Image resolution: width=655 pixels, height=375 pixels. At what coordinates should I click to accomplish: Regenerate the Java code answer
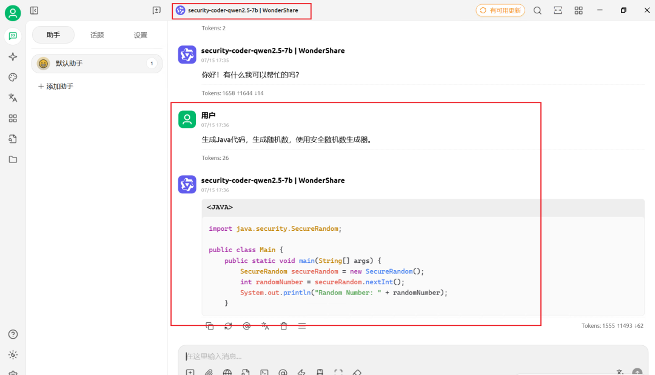(x=228, y=326)
